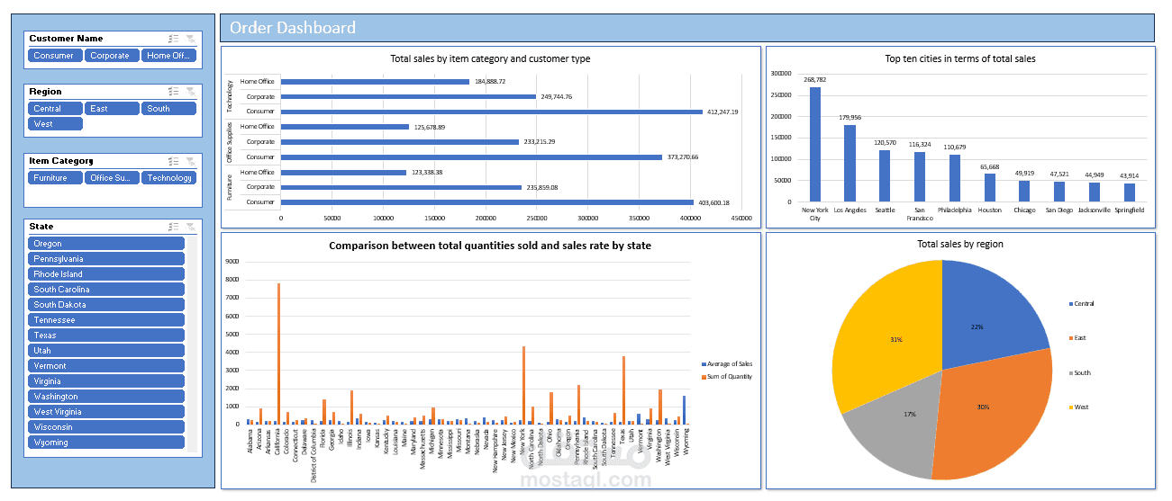Viewport: 1172px width, 501px height.
Task: Select Furniture in Item Category slicer
Action: pos(55,178)
